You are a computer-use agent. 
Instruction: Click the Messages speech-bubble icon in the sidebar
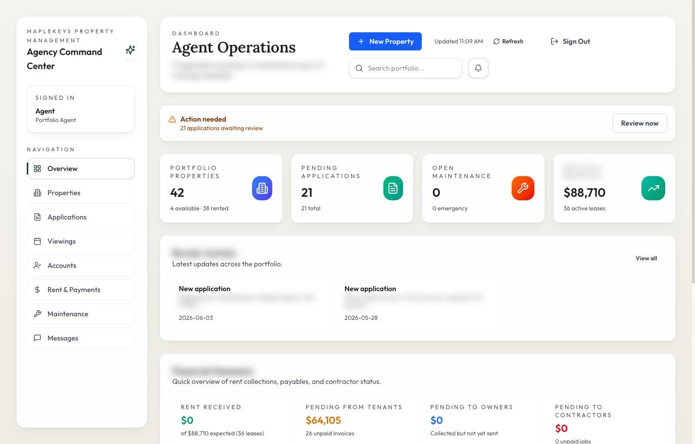(37, 338)
